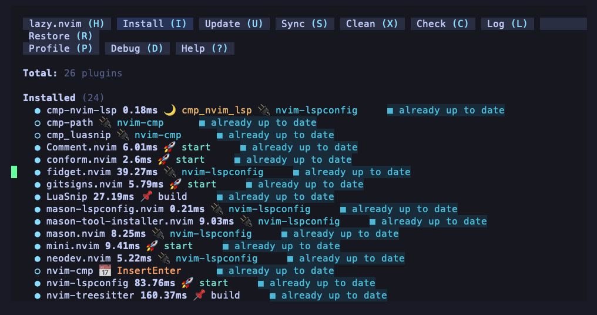Expand the gitsigns.nvim plugin details
This screenshot has width=597, height=315.
tap(85, 184)
